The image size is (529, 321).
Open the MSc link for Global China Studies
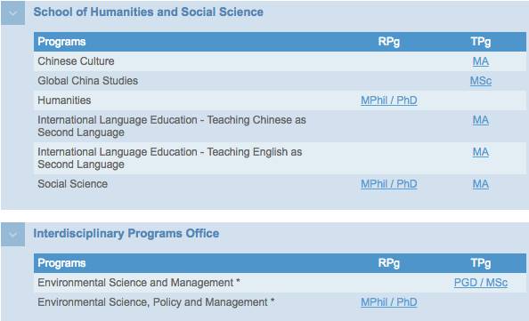(x=481, y=81)
